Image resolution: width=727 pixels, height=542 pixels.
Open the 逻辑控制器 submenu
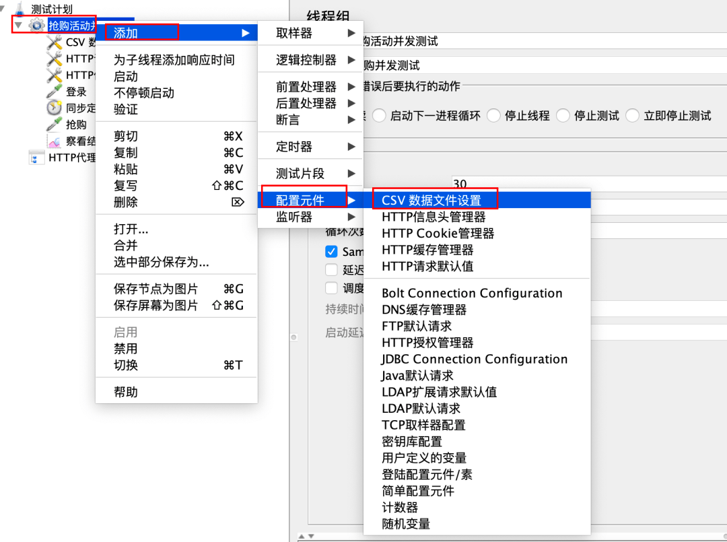point(310,60)
